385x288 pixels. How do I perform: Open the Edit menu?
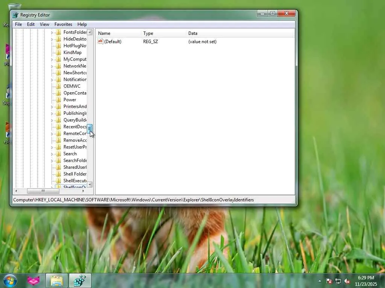(x=31, y=24)
